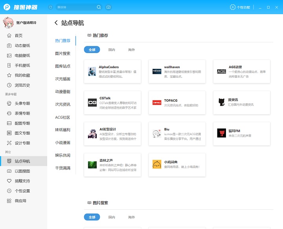
Task: Open 配图专题 icon in sidebar
Action: [9, 123]
